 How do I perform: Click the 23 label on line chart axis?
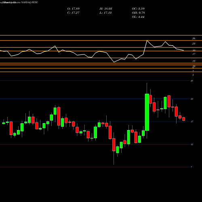pyautogui.click(x=194, y=44)
